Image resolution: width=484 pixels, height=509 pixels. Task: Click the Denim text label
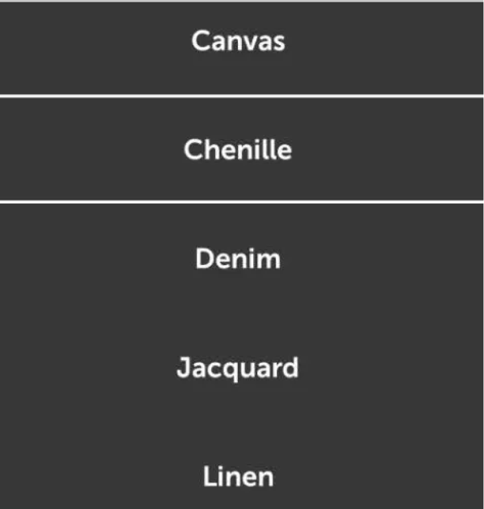(238, 259)
